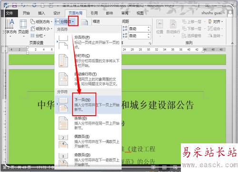Open the 视图 (View) tab
Viewport: 238px width, 172px height.
[x=140, y=13]
